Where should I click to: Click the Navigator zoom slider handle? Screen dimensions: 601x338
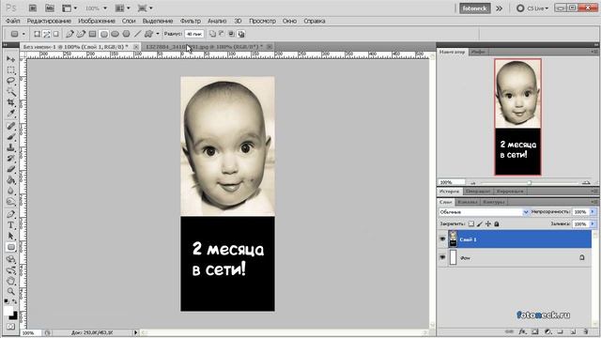point(529,183)
